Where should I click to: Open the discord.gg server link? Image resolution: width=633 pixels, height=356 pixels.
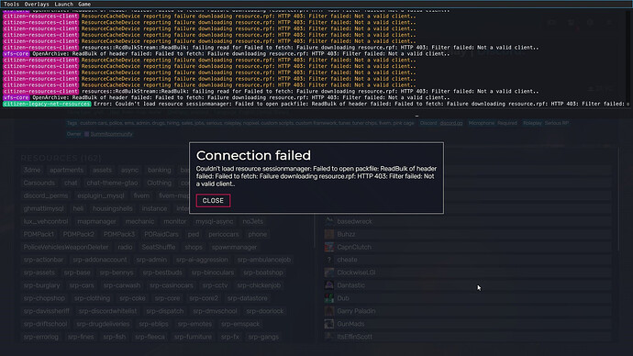[x=451, y=123]
